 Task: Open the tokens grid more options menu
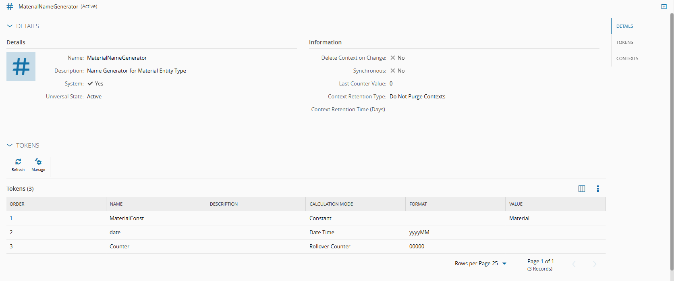(598, 189)
